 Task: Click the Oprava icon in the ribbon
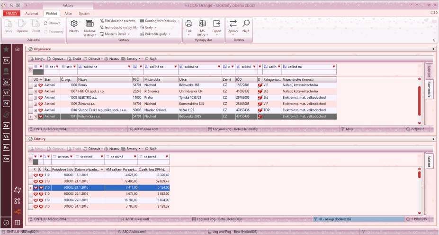pos(22,24)
